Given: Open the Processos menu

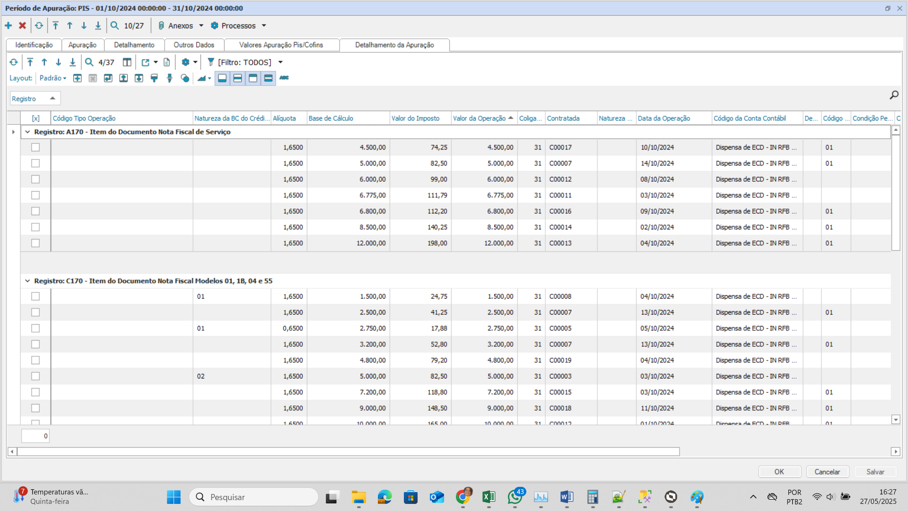Looking at the screenshot, I should coord(238,26).
